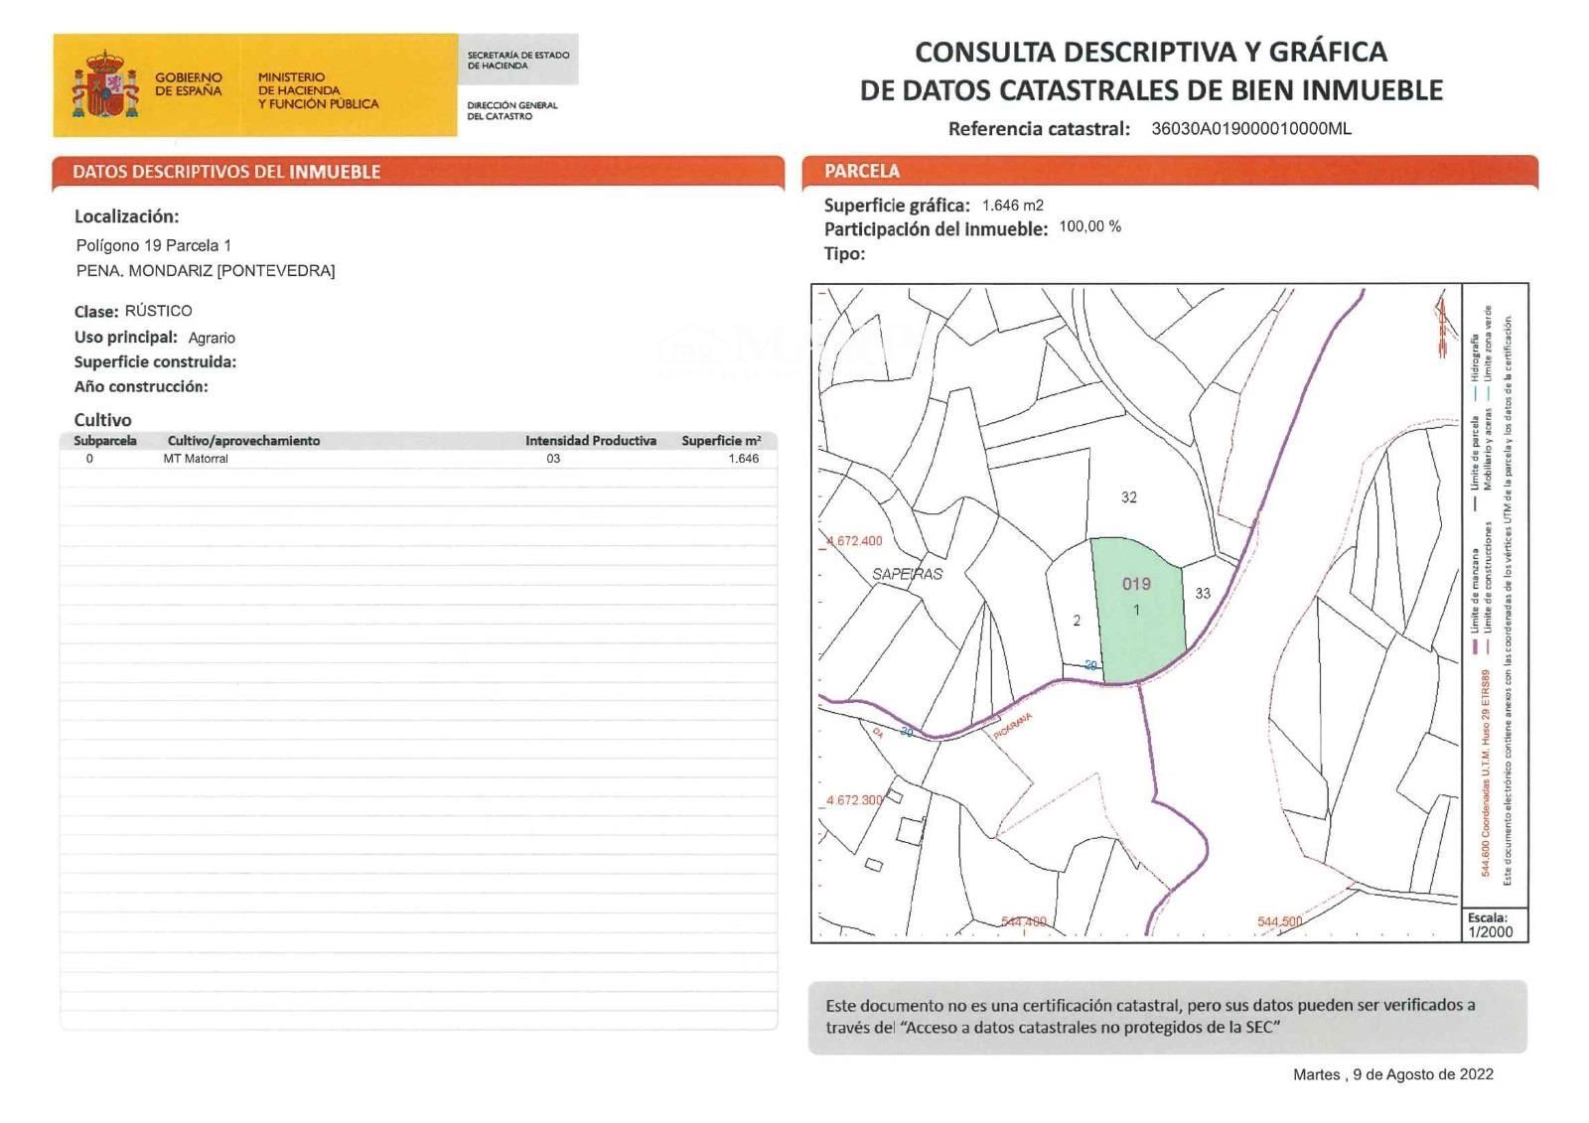Image resolution: width=1589 pixels, height=1123 pixels.
Task: Click parcel number 33 on the map
Action: tap(1203, 594)
